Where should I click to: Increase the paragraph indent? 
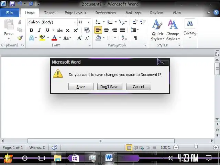[x=143, y=22]
